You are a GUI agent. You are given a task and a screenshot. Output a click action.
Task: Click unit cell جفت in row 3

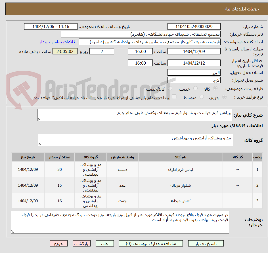pyautogui.click(x=122, y=201)
